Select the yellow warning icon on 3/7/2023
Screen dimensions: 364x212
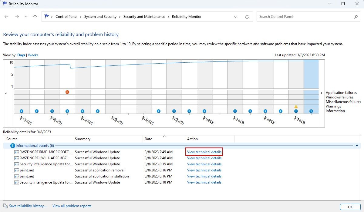[296, 107]
